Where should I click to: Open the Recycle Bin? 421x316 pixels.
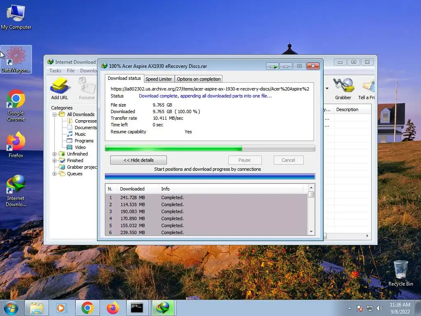pos(400,273)
